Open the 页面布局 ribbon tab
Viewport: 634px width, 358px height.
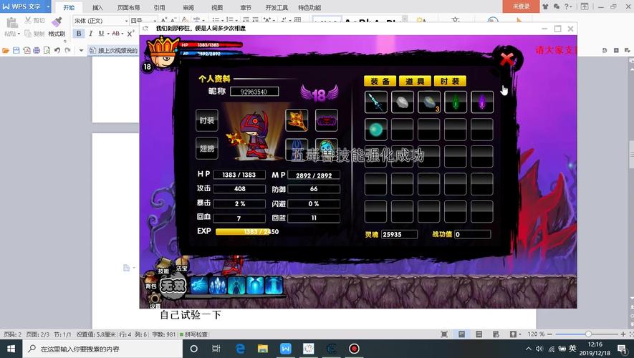point(128,7)
